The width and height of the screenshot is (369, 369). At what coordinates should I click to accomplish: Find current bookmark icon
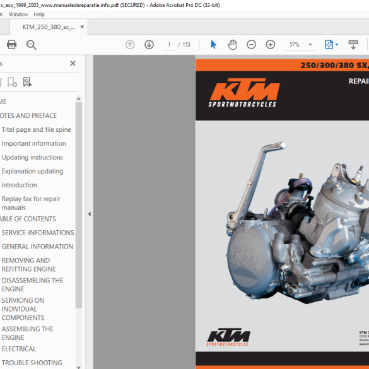click(27, 82)
